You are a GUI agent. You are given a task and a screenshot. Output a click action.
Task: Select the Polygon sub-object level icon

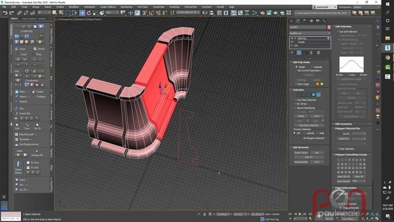[313, 94]
